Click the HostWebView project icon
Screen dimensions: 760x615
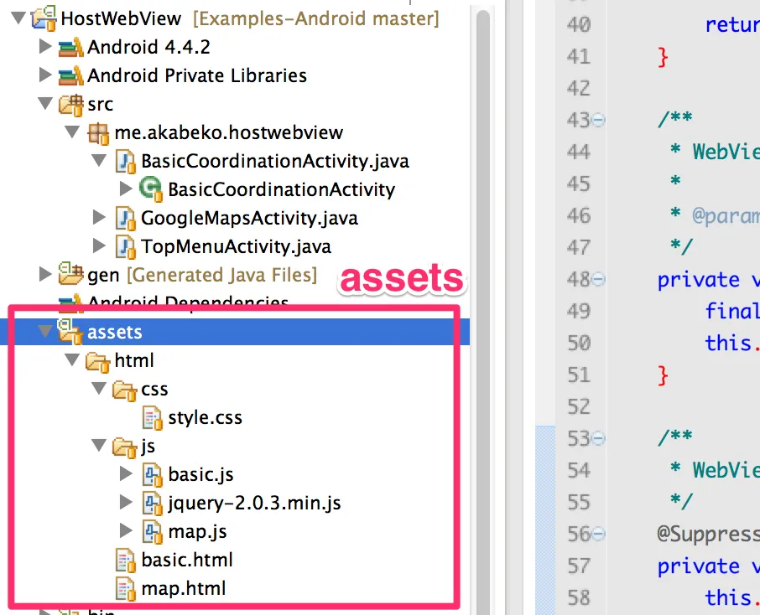(44, 17)
